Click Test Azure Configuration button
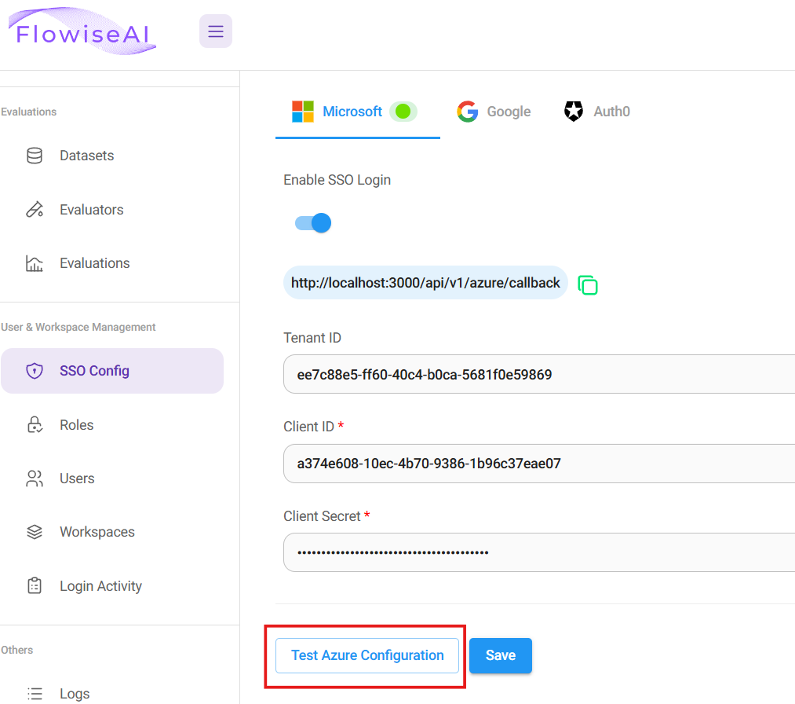795x704 pixels. [367, 655]
